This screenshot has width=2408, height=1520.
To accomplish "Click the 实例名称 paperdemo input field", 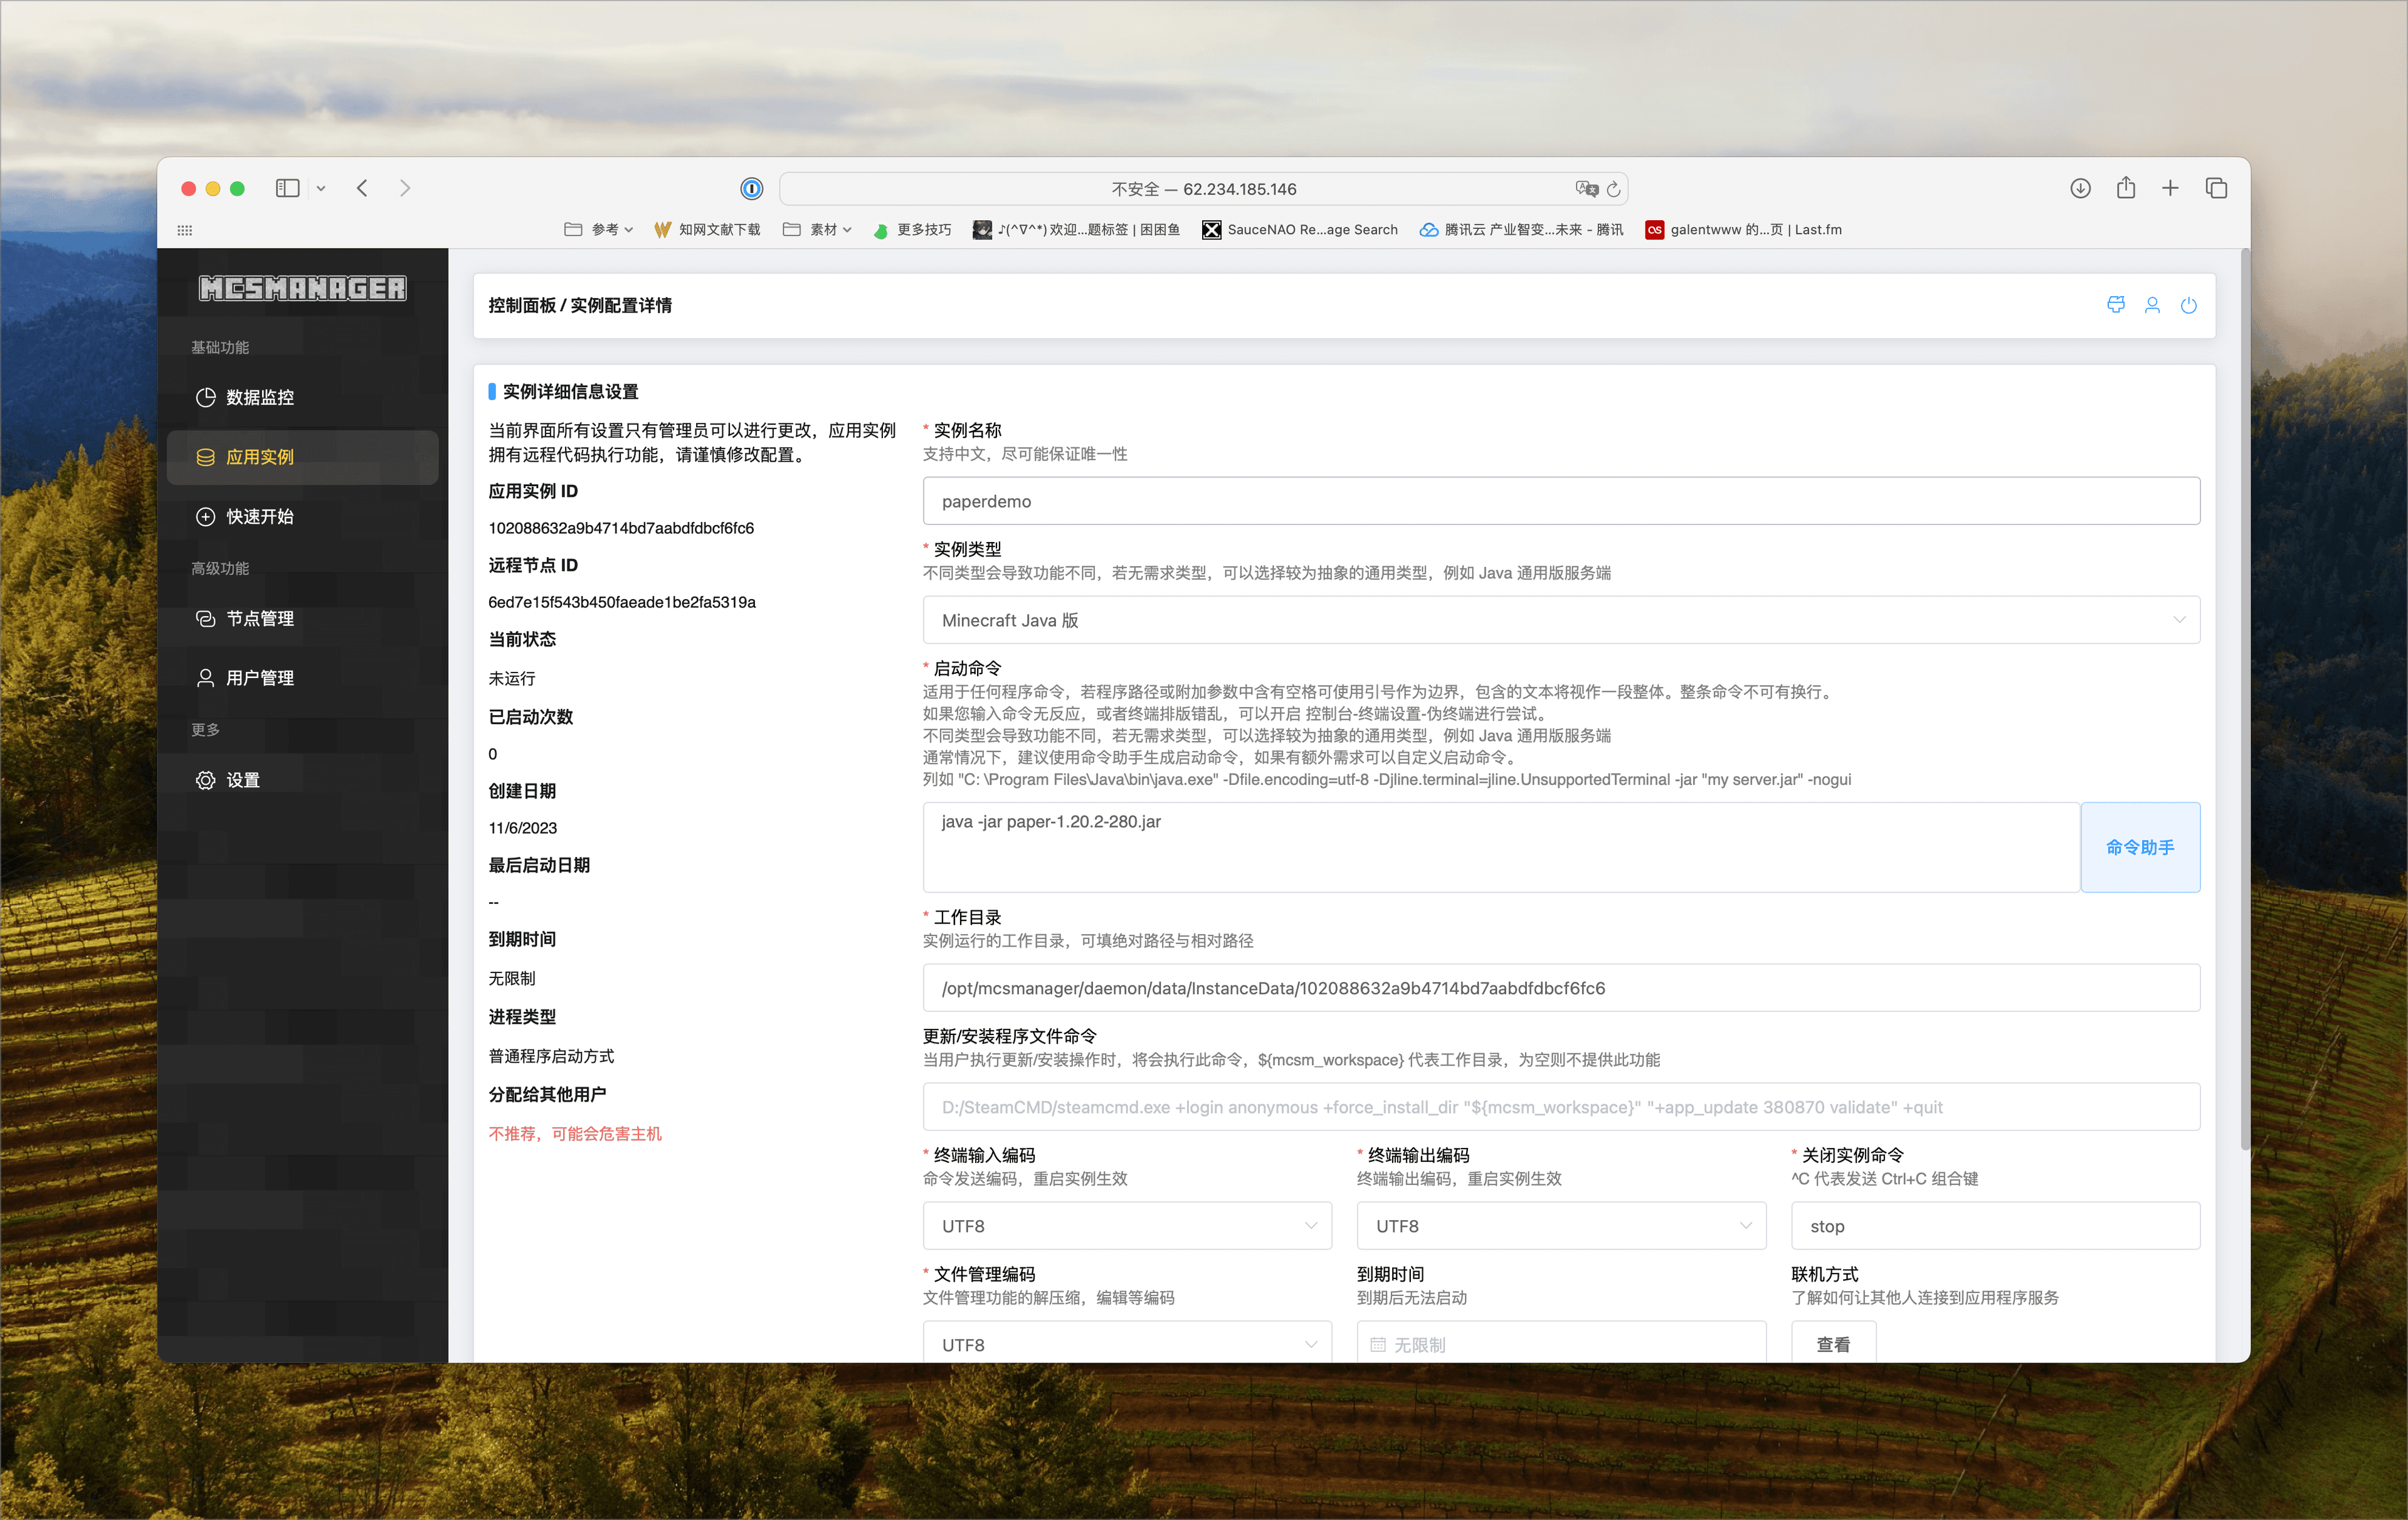I will coord(1560,501).
